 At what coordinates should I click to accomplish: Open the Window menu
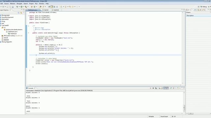42,4
